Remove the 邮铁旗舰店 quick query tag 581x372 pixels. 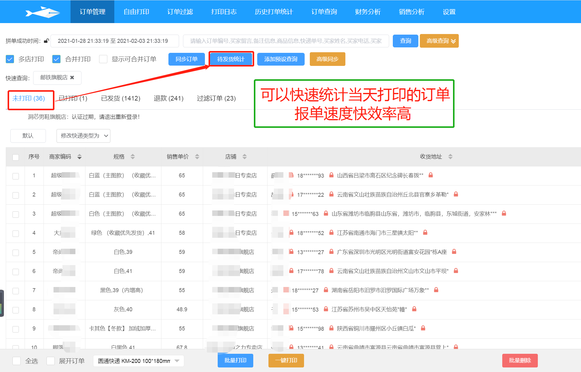pos(72,78)
